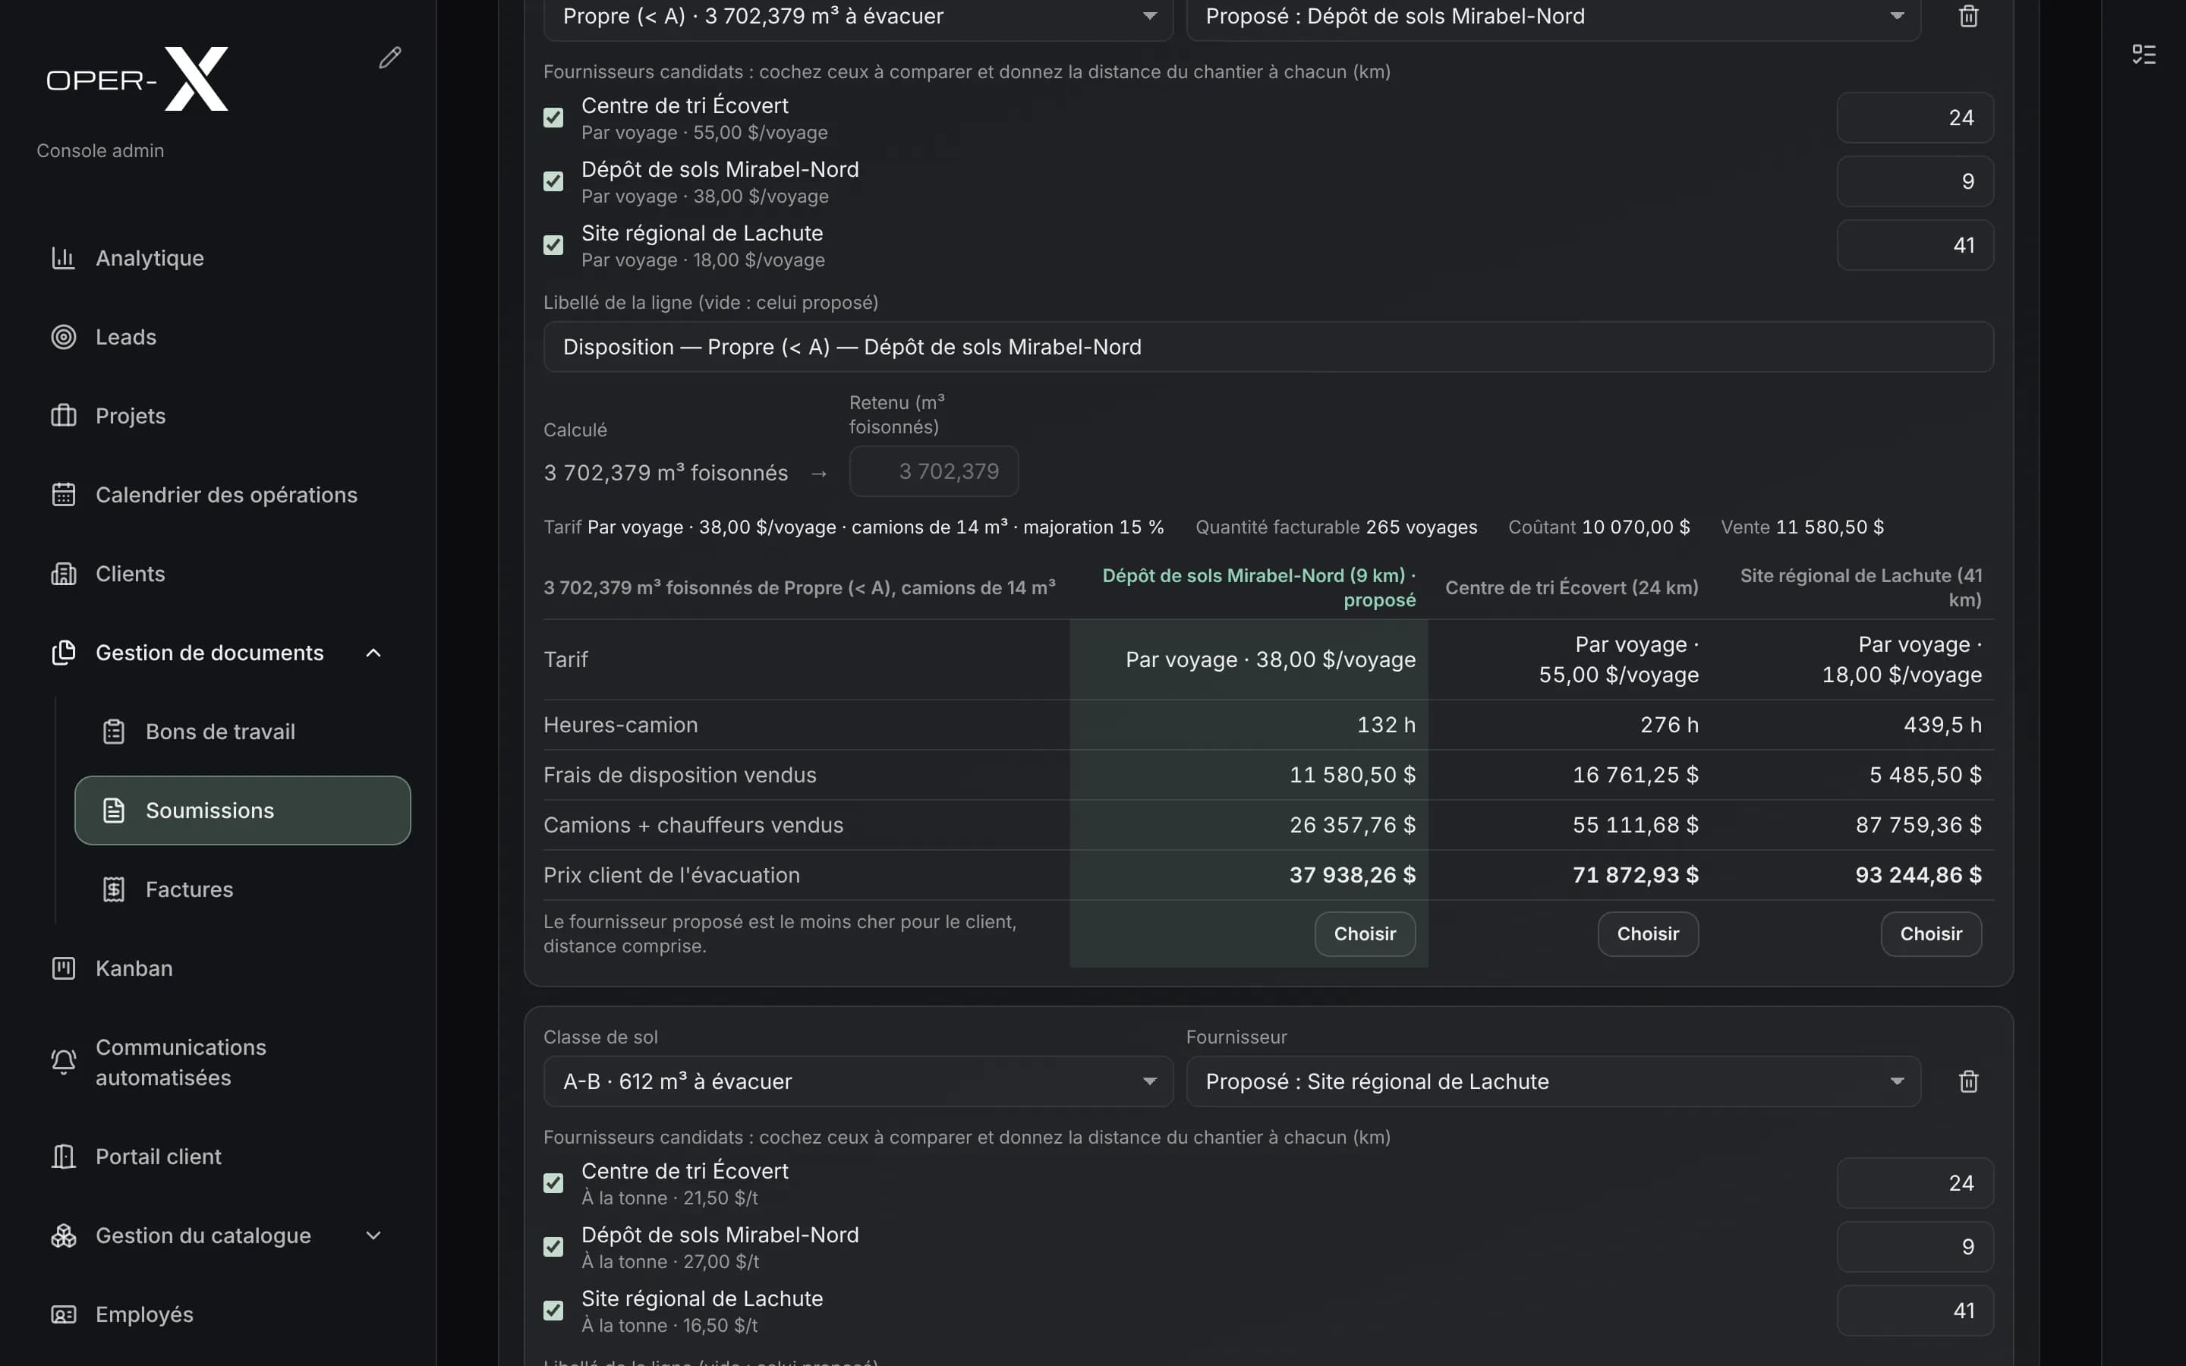This screenshot has width=2186, height=1366.
Task: Click the Retenu m³ foisonnés field
Action: [x=933, y=471]
